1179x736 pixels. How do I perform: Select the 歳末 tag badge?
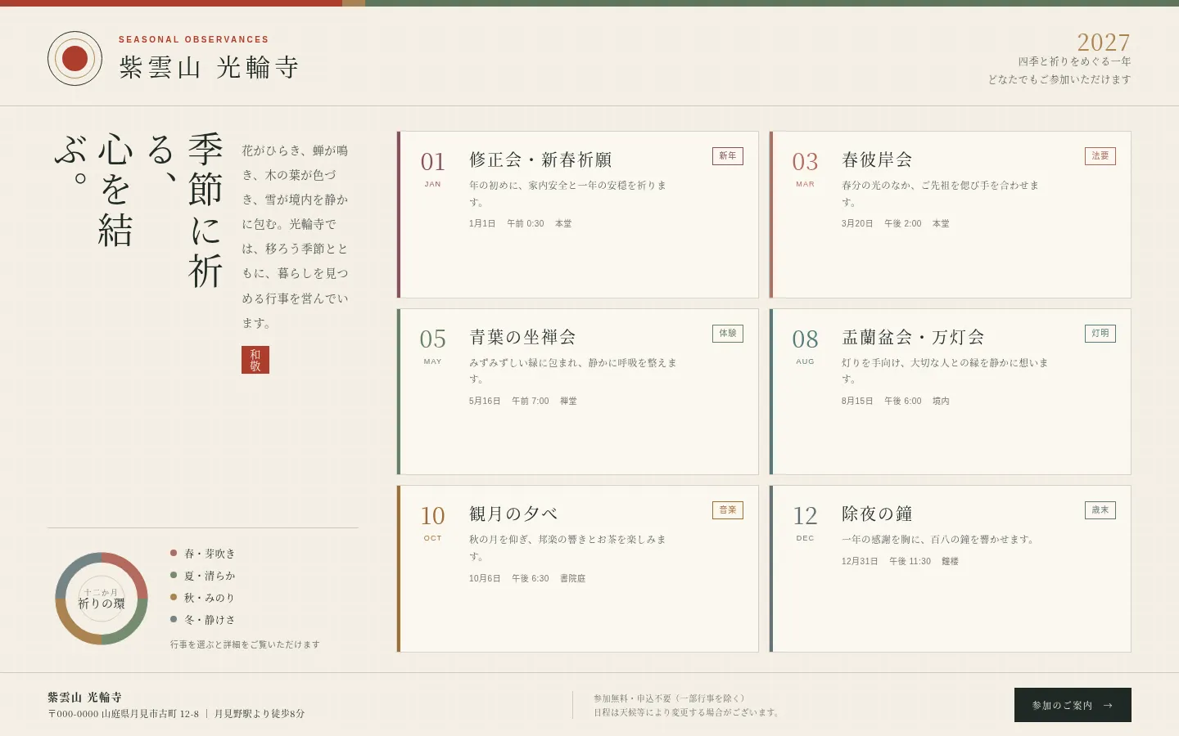tap(1100, 510)
